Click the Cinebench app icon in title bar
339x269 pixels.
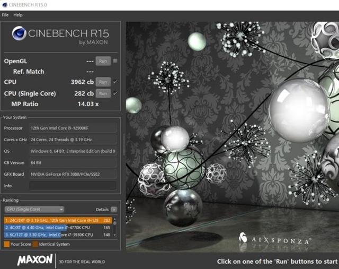tap(5, 5)
